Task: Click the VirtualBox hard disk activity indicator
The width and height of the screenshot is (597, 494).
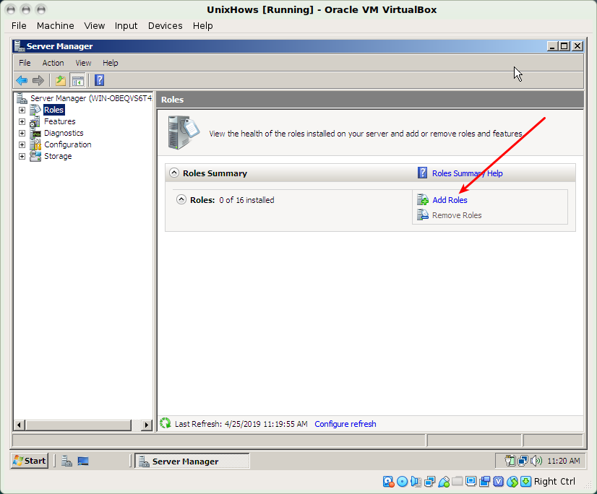Action: 388,482
